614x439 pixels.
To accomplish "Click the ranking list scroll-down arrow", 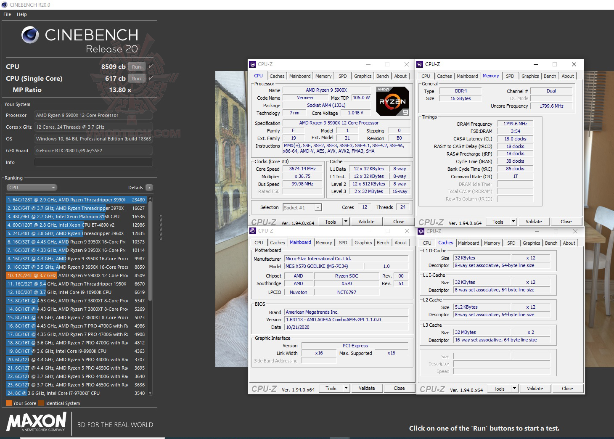I will [150, 393].
